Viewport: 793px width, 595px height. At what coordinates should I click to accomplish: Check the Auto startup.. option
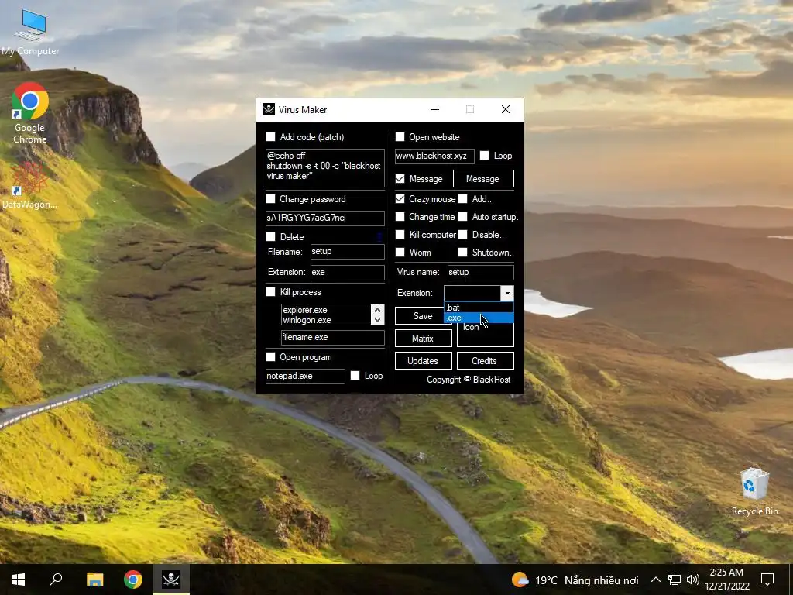point(463,217)
